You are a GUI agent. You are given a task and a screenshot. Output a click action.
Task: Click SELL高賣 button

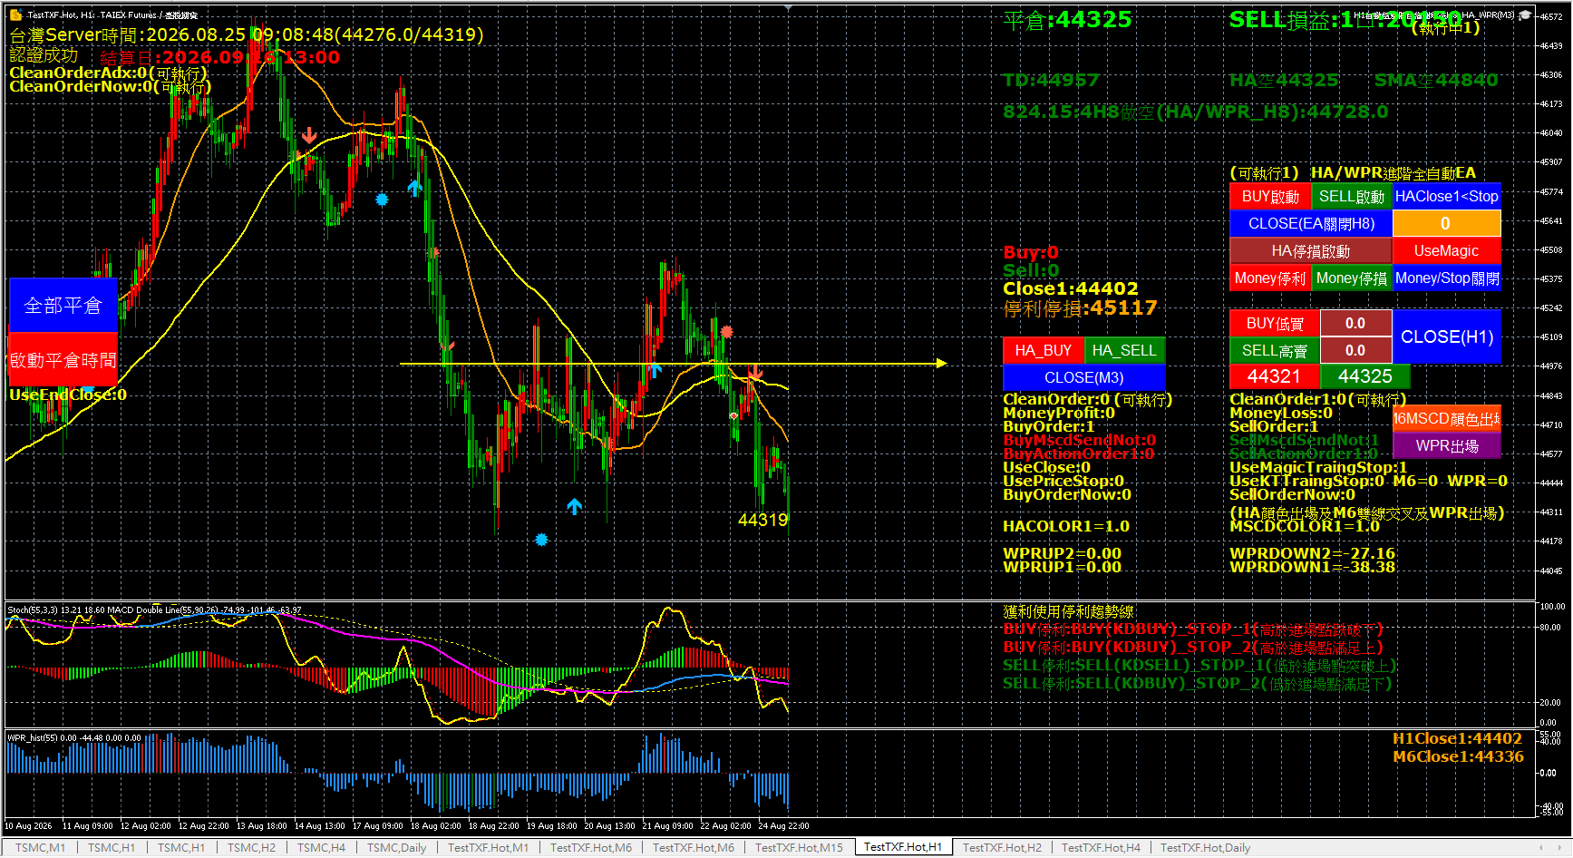(1274, 351)
